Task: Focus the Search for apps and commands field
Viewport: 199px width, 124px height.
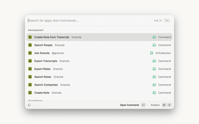Action: [x=87, y=20]
